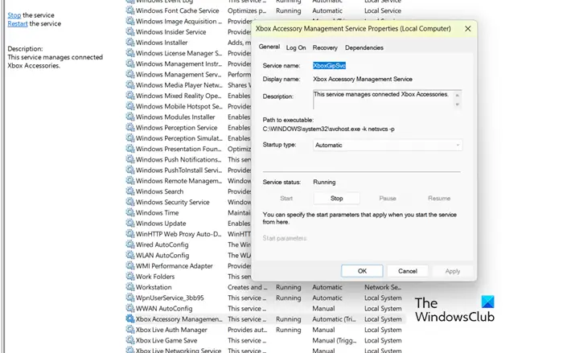Image resolution: width=563 pixels, height=353 pixels.
Task: Click Cancel in the properties dialog
Action: pyautogui.click(x=408, y=271)
